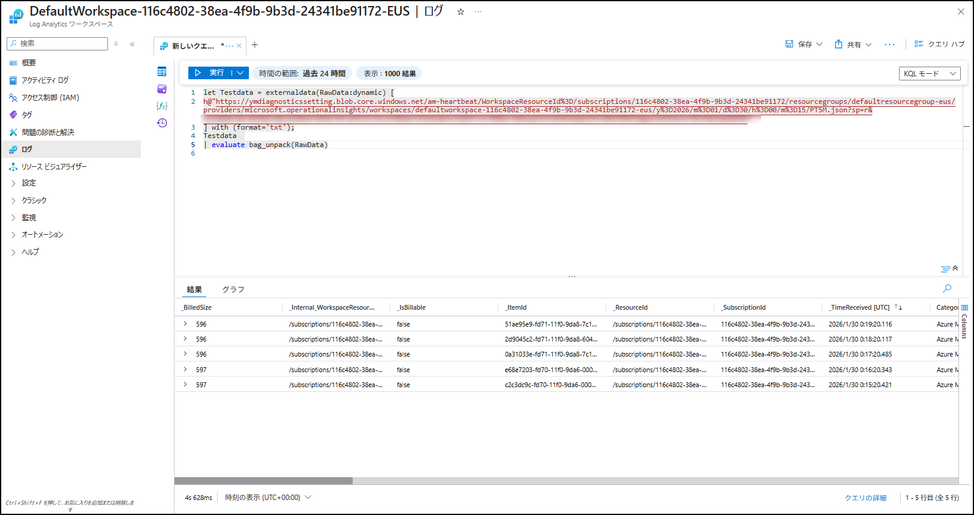Viewport: 974px width, 515px height.
Task: Click the _ItemId column header
Action: pos(516,307)
